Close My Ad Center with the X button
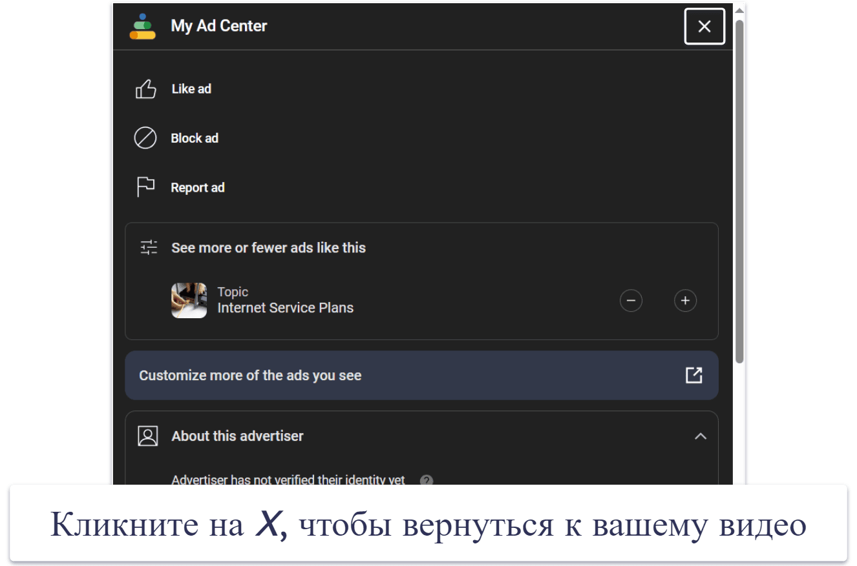Viewport: 857px width, 566px height. pyautogui.click(x=704, y=26)
